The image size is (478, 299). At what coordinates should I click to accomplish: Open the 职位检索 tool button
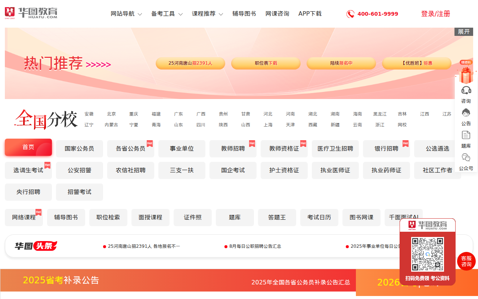coord(108,218)
